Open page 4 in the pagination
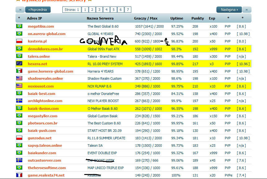Image resolution: width=267 pixels, height=179 pixels. [106, 10]
